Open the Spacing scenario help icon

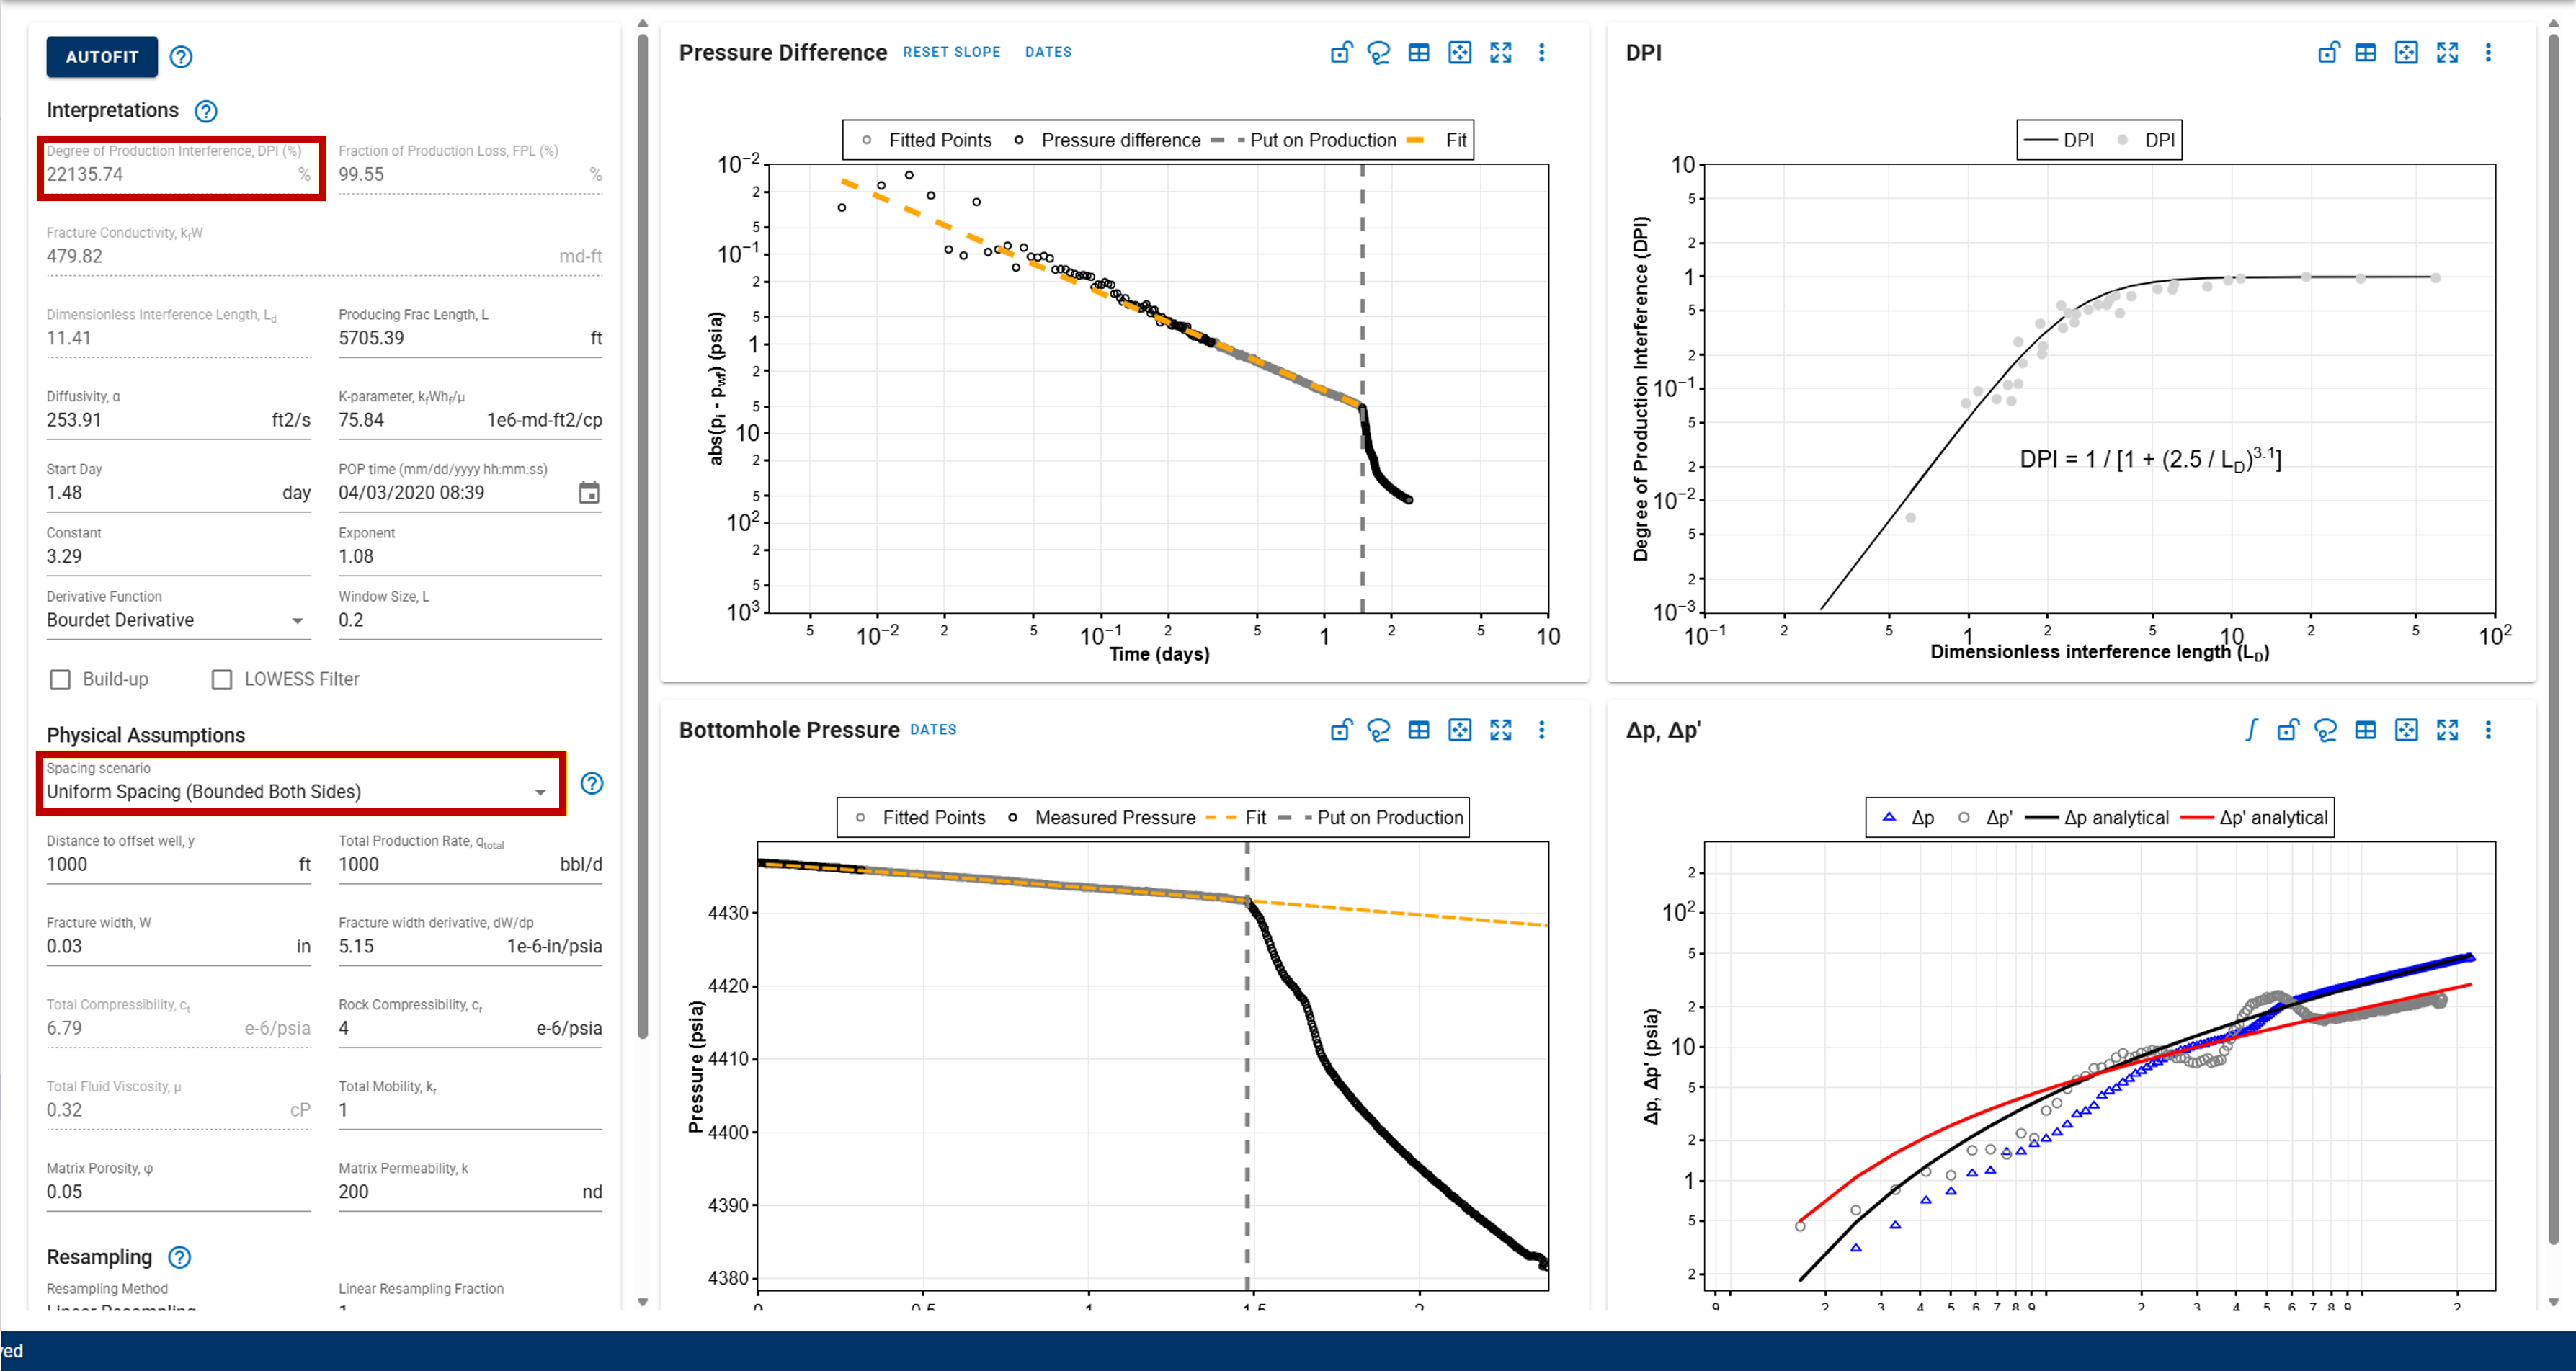(x=592, y=783)
